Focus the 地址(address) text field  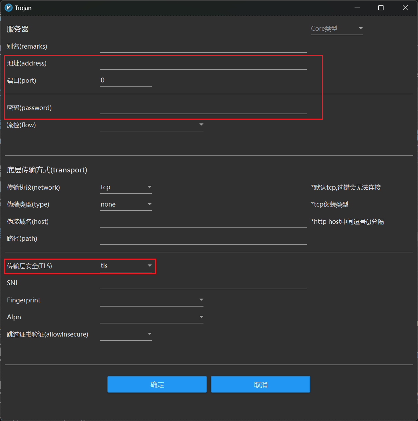(203, 63)
